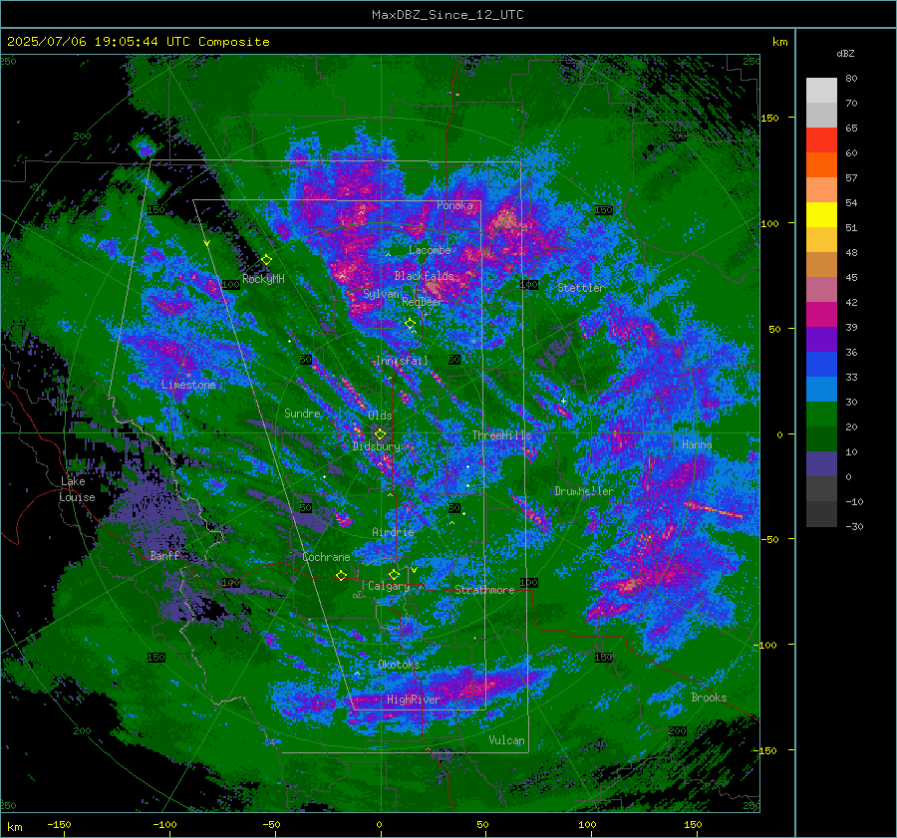Select the Innisfail label
This screenshot has height=838, width=897.
point(402,361)
